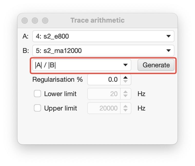
Task: Expand the |A| / |B| operation dropdown
Action: pos(82,65)
